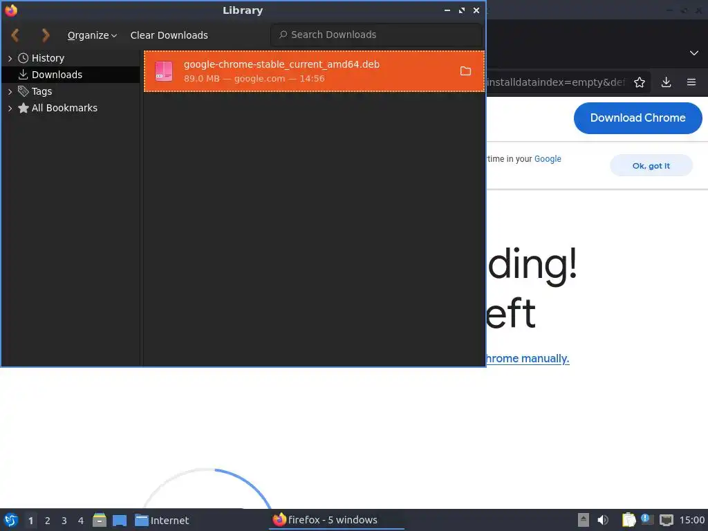Show downloaded file in folder icon
The width and height of the screenshot is (708, 531).
(x=465, y=71)
